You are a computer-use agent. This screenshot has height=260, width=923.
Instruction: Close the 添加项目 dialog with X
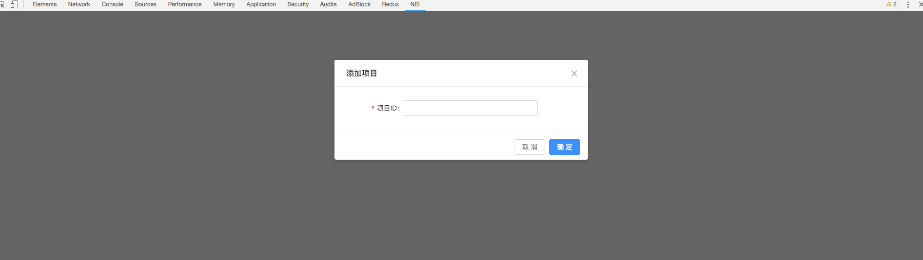(x=574, y=74)
